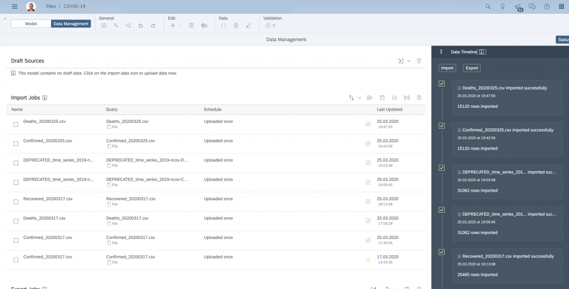The image size is (569, 289).
Task: Open the help question mark icon
Action: click(547, 7)
